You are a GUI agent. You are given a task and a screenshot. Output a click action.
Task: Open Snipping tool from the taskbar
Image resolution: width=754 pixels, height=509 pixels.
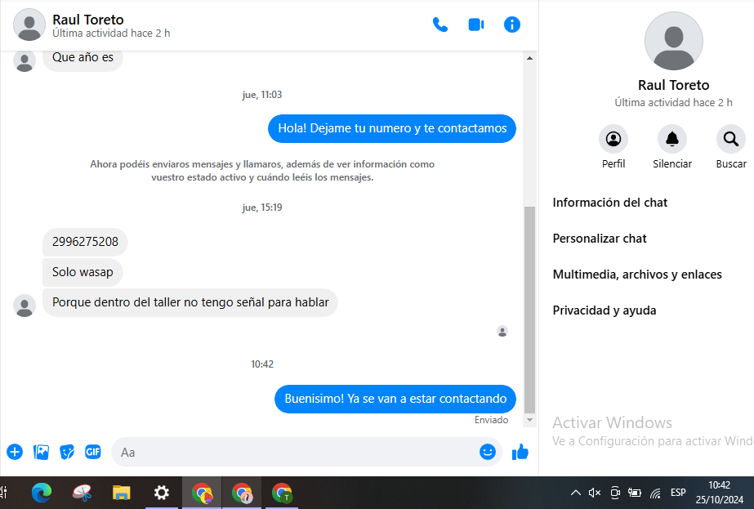83,493
